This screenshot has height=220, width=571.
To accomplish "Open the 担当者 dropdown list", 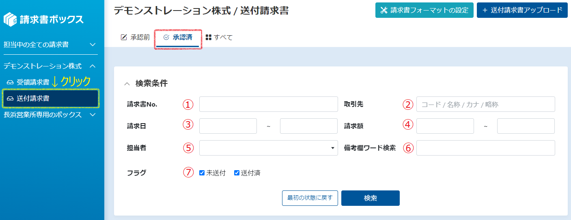I will 269,148.
